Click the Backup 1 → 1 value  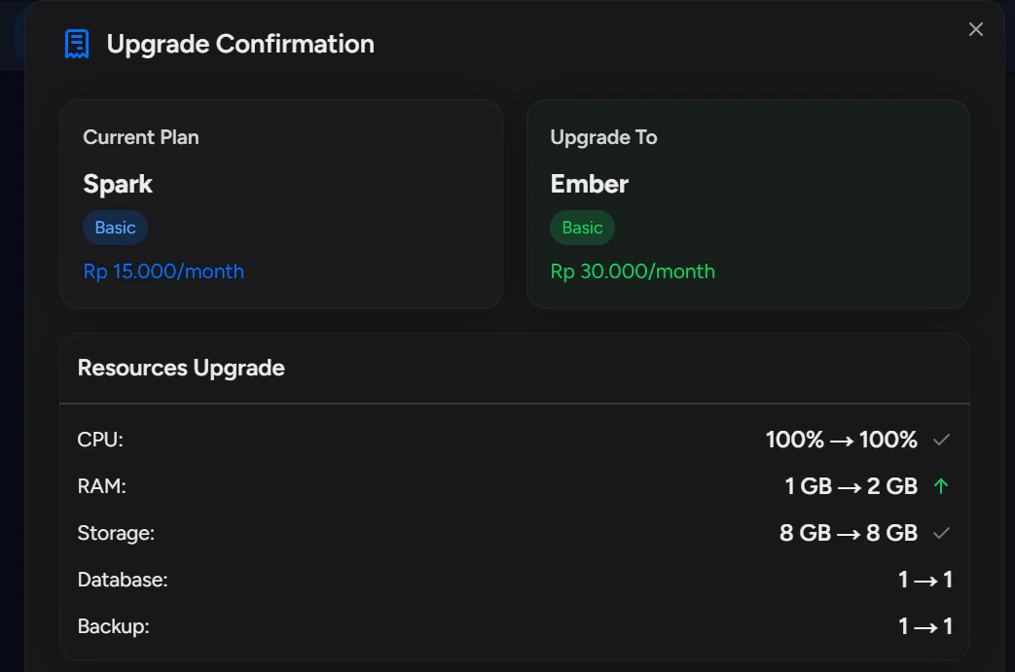pyautogui.click(x=925, y=626)
